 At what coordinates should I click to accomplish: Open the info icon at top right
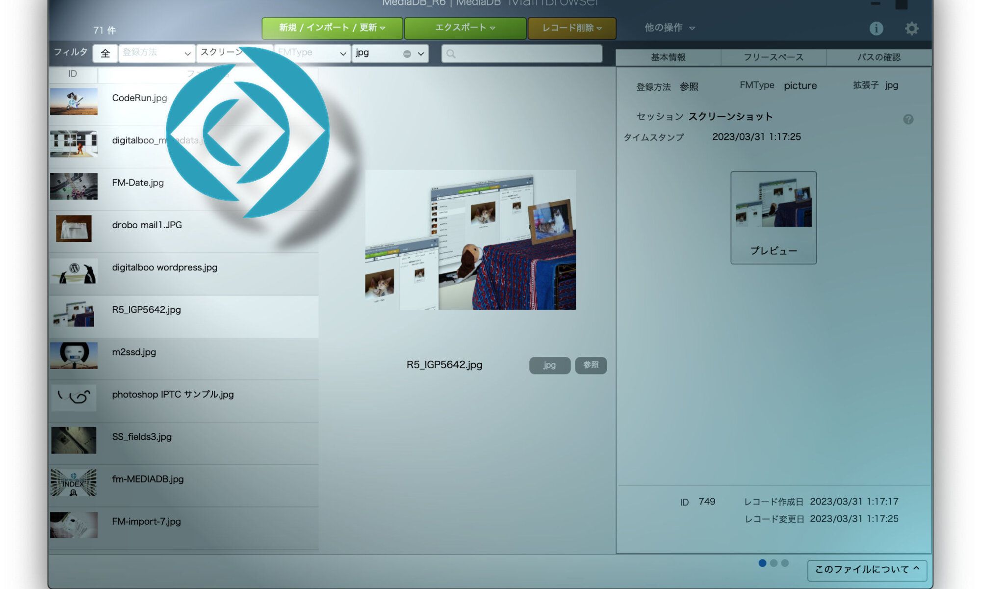(x=876, y=28)
